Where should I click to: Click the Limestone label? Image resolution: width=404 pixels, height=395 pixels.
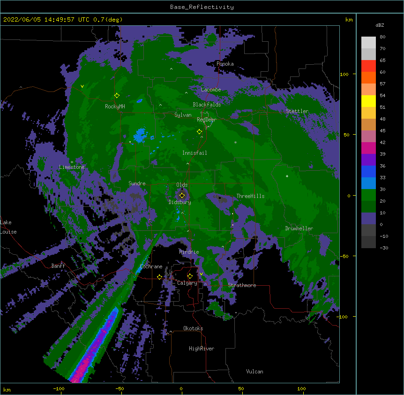pos(72,167)
